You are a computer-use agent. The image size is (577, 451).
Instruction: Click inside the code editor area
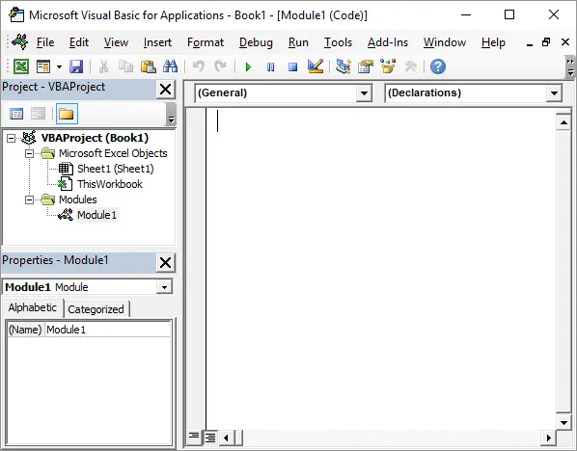[x=381, y=268]
